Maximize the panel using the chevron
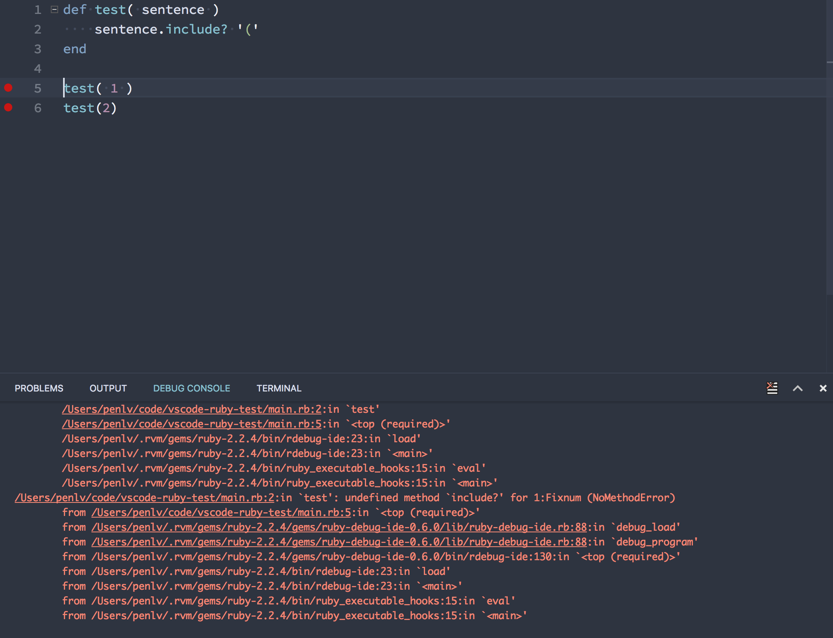833x638 pixels. 797,388
